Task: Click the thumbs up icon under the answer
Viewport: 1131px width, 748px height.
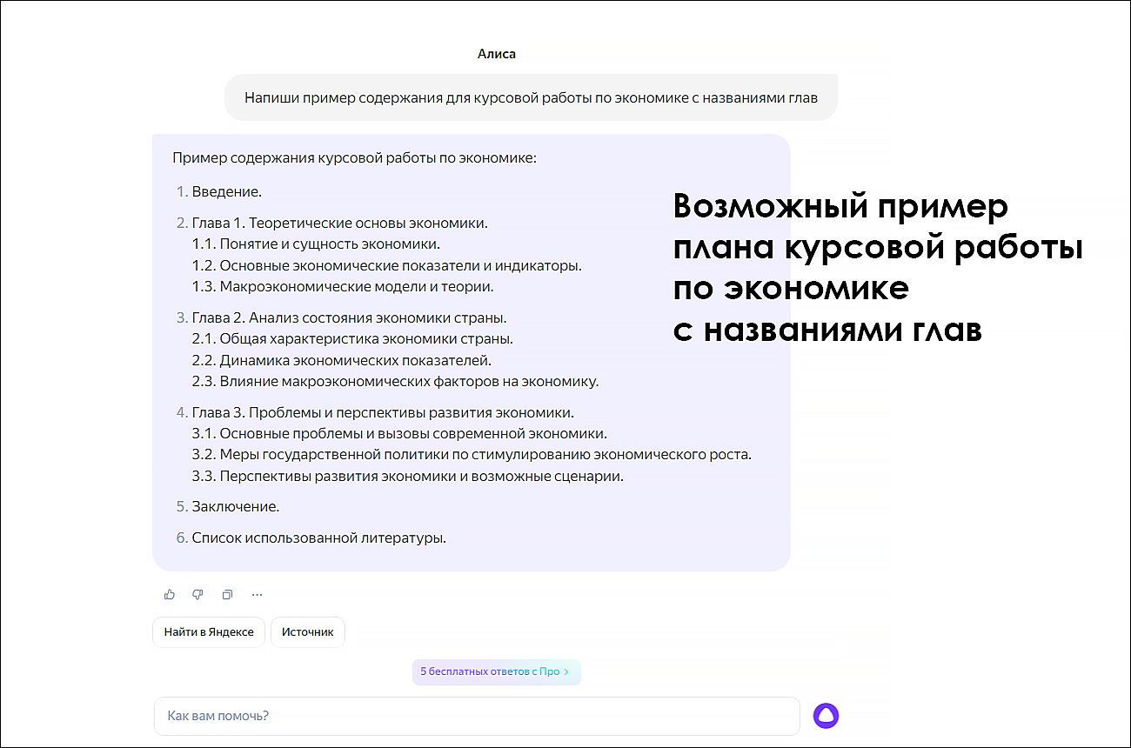Action: 170,595
